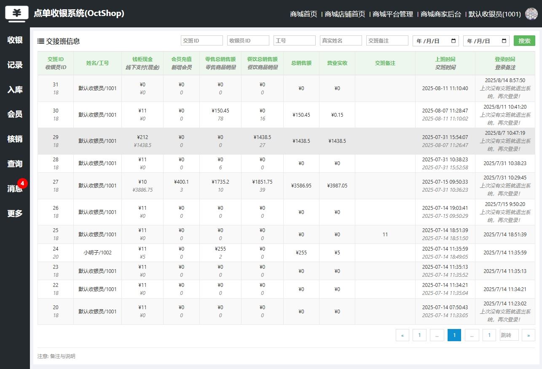Go to 商城店铺首页 link
Screen dimensions: 542x369
[345, 14]
